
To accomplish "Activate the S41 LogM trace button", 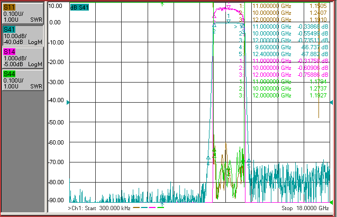I will coord(23,35).
